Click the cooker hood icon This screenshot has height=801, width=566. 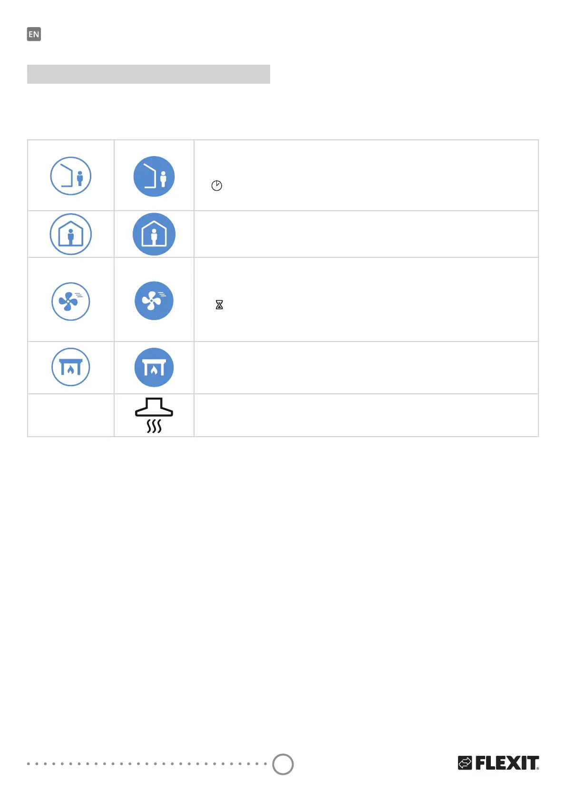(154, 415)
